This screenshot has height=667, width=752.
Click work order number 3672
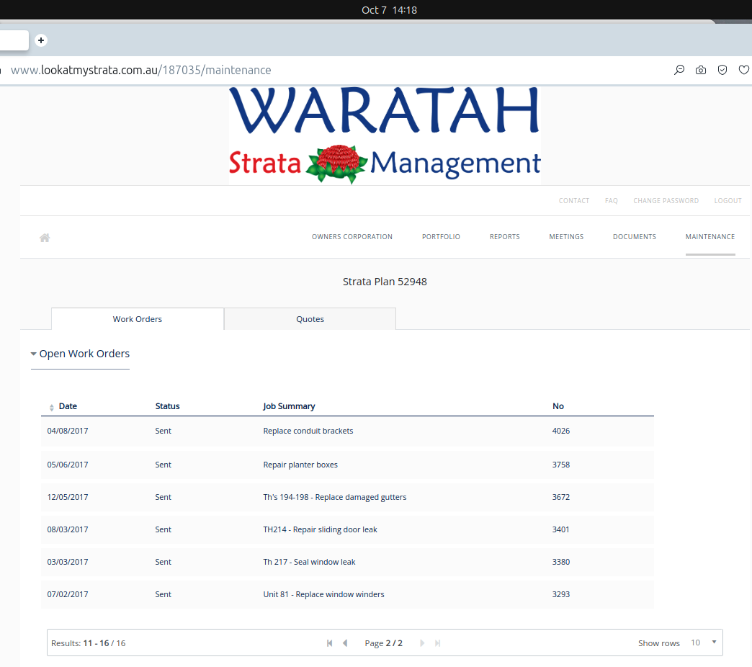tap(561, 497)
